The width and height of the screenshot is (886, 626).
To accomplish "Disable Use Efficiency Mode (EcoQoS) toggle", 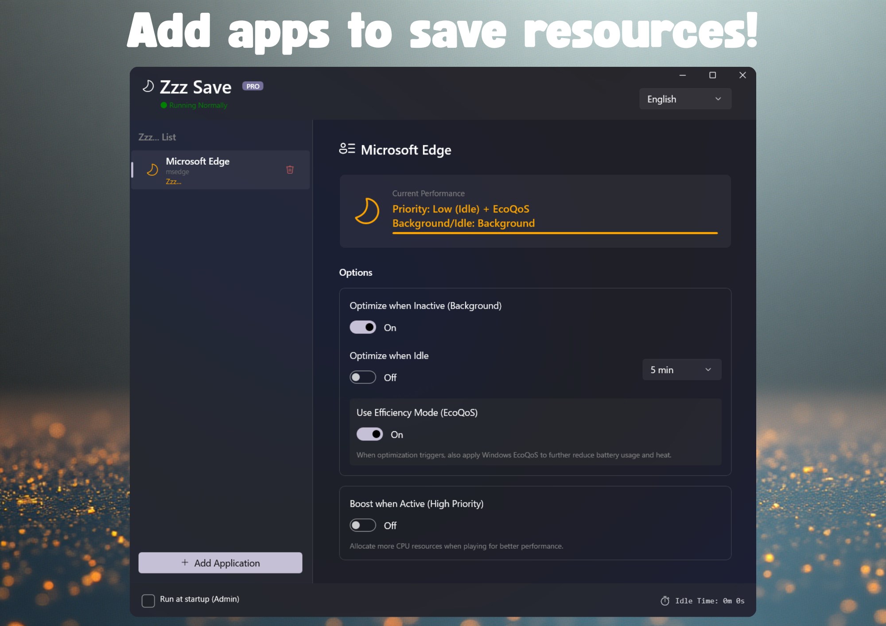I will (x=369, y=434).
